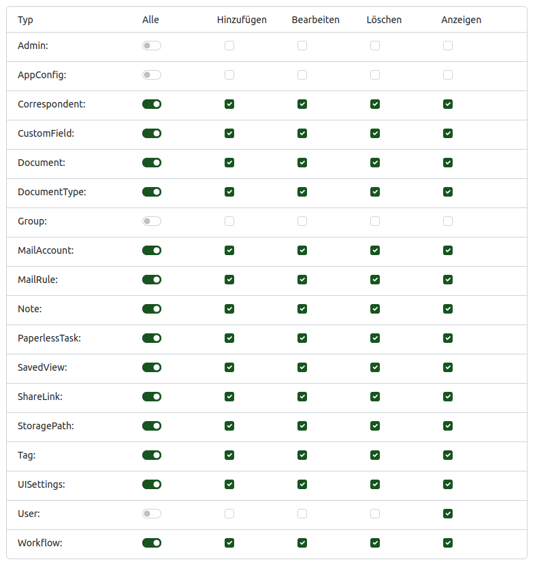The image size is (533, 566).
Task: Uncheck Anzeigen for Workflow row
Action: coord(448,543)
